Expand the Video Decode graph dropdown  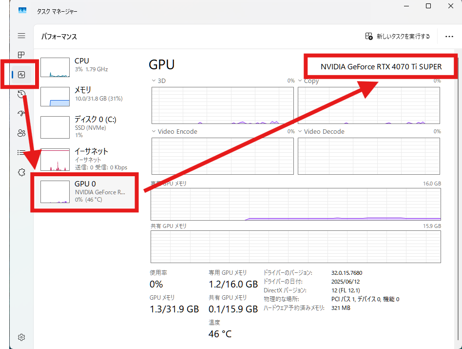(300, 131)
